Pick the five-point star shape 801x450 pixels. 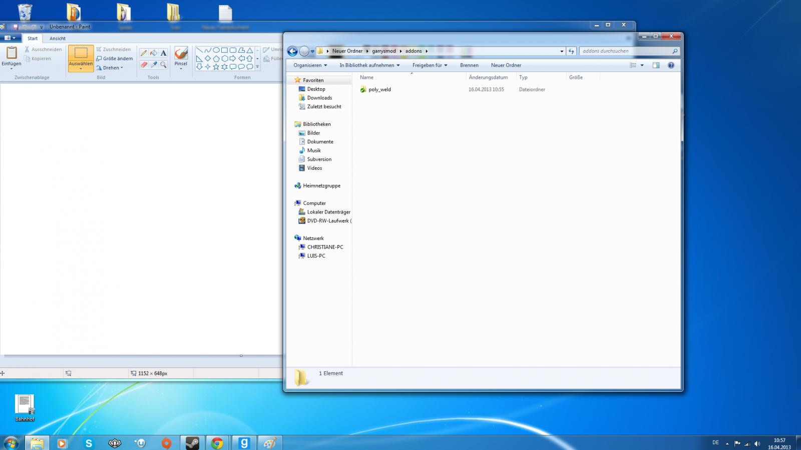[216, 67]
